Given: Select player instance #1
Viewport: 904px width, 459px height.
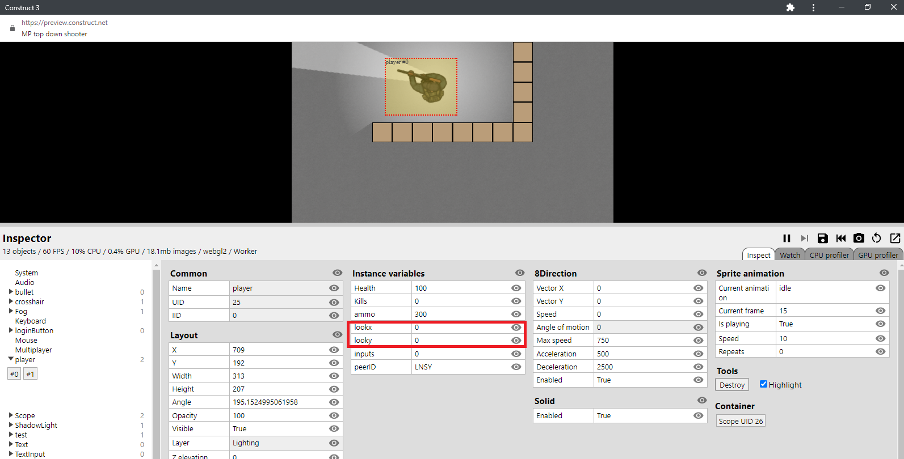Looking at the screenshot, I should pos(30,374).
